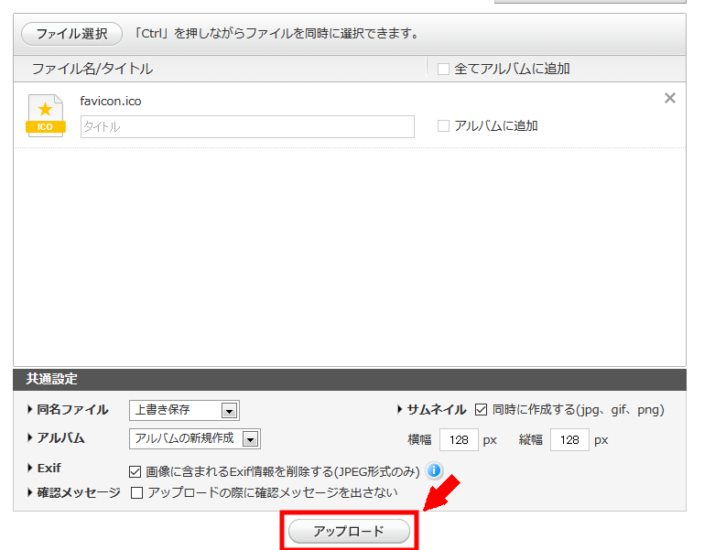Click the 横幅 128 input field

point(459,439)
